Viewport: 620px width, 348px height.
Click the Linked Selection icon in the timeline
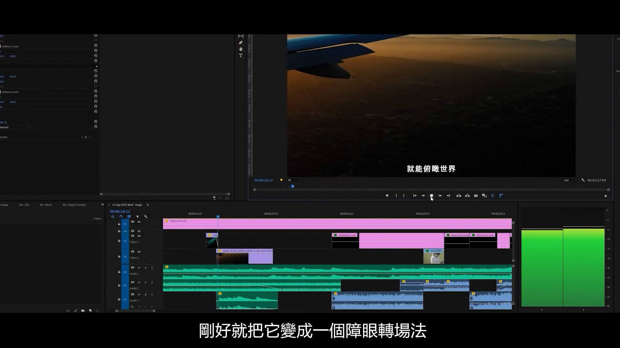tap(129, 217)
